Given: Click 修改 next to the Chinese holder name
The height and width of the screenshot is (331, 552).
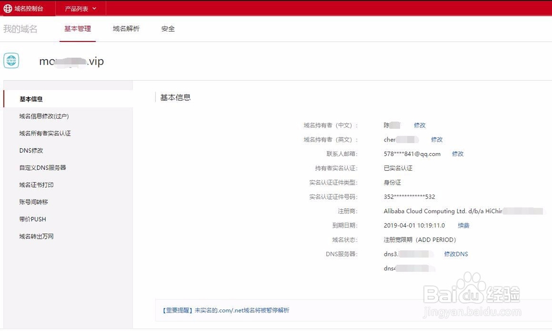Looking at the screenshot, I should 420,125.
